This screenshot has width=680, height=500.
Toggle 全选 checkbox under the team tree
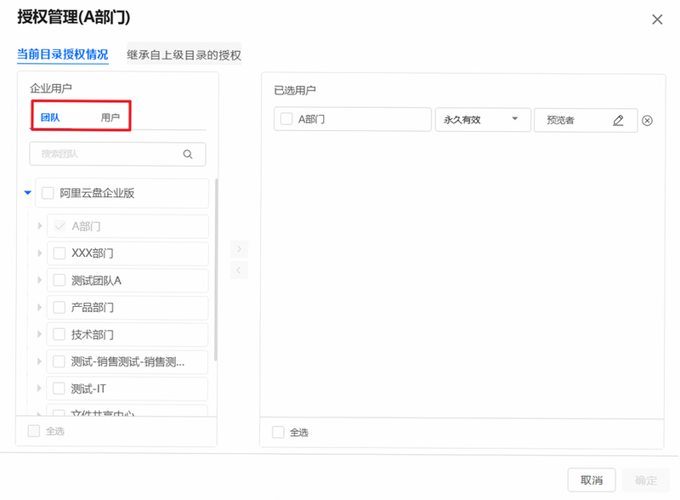[34, 430]
